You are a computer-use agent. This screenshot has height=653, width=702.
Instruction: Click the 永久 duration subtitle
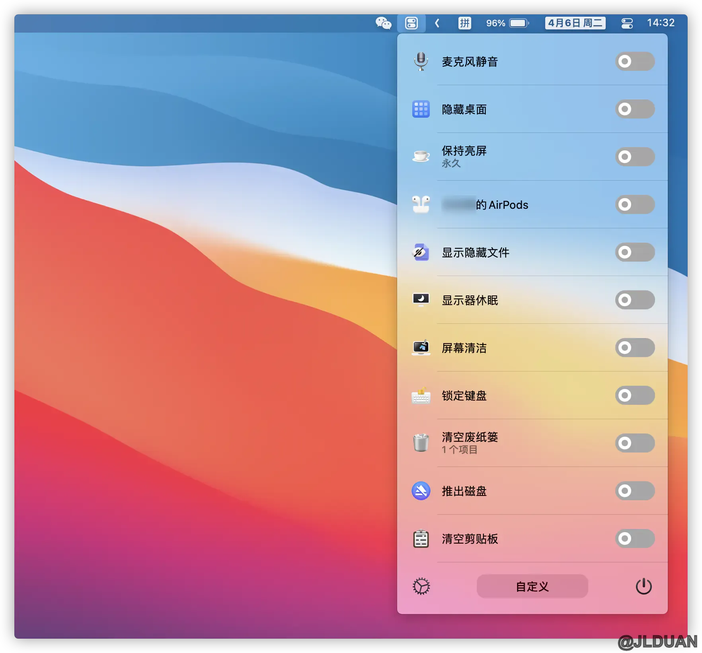click(451, 163)
